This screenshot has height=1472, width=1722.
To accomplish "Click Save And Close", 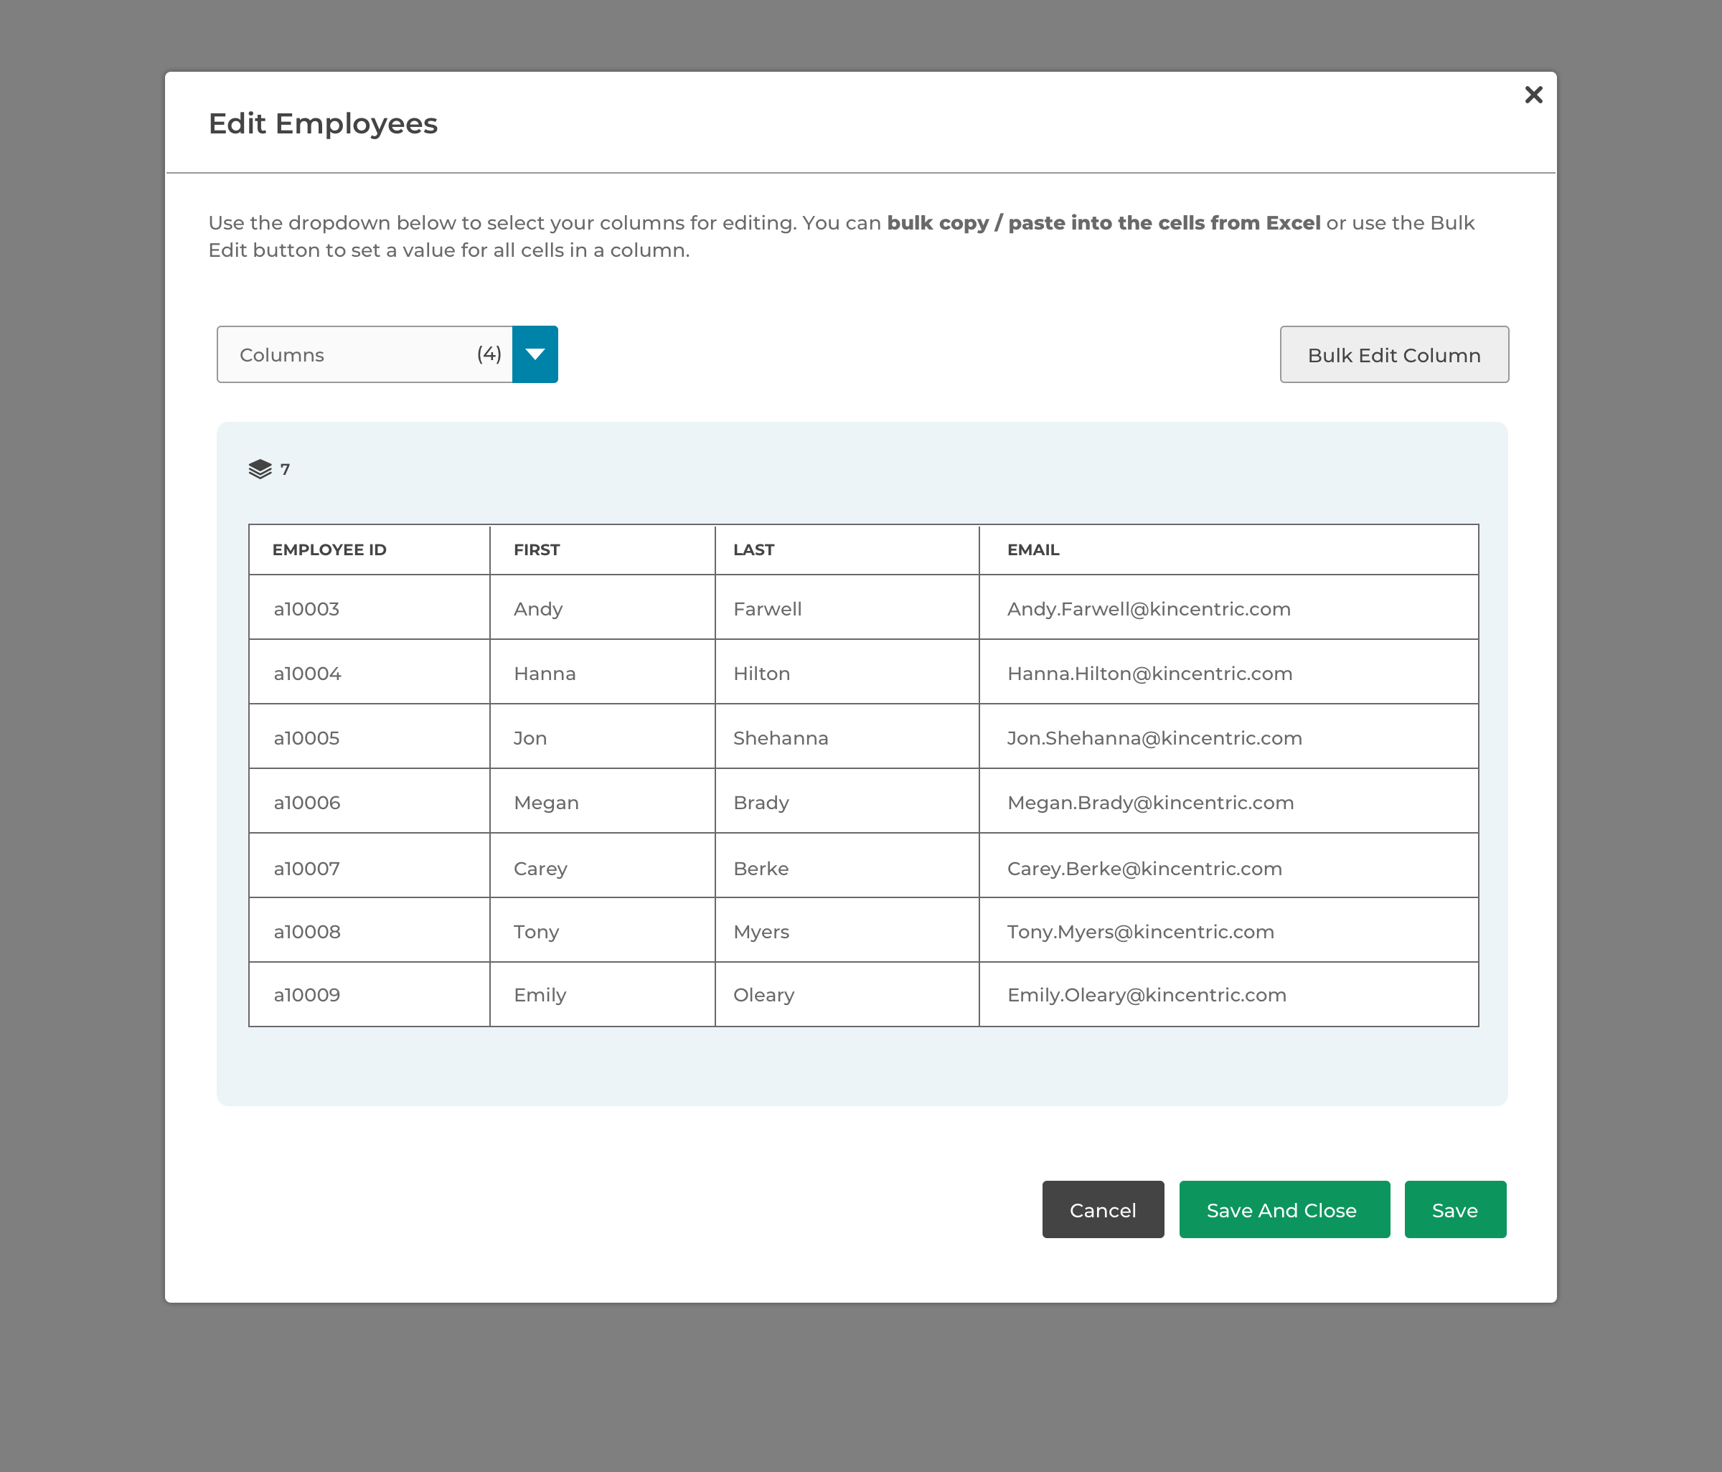I will (x=1284, y=1209).
